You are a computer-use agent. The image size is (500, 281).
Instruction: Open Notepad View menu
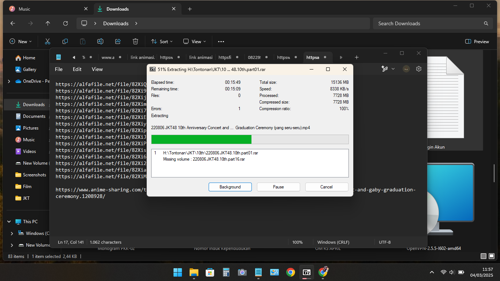point(97,69)
